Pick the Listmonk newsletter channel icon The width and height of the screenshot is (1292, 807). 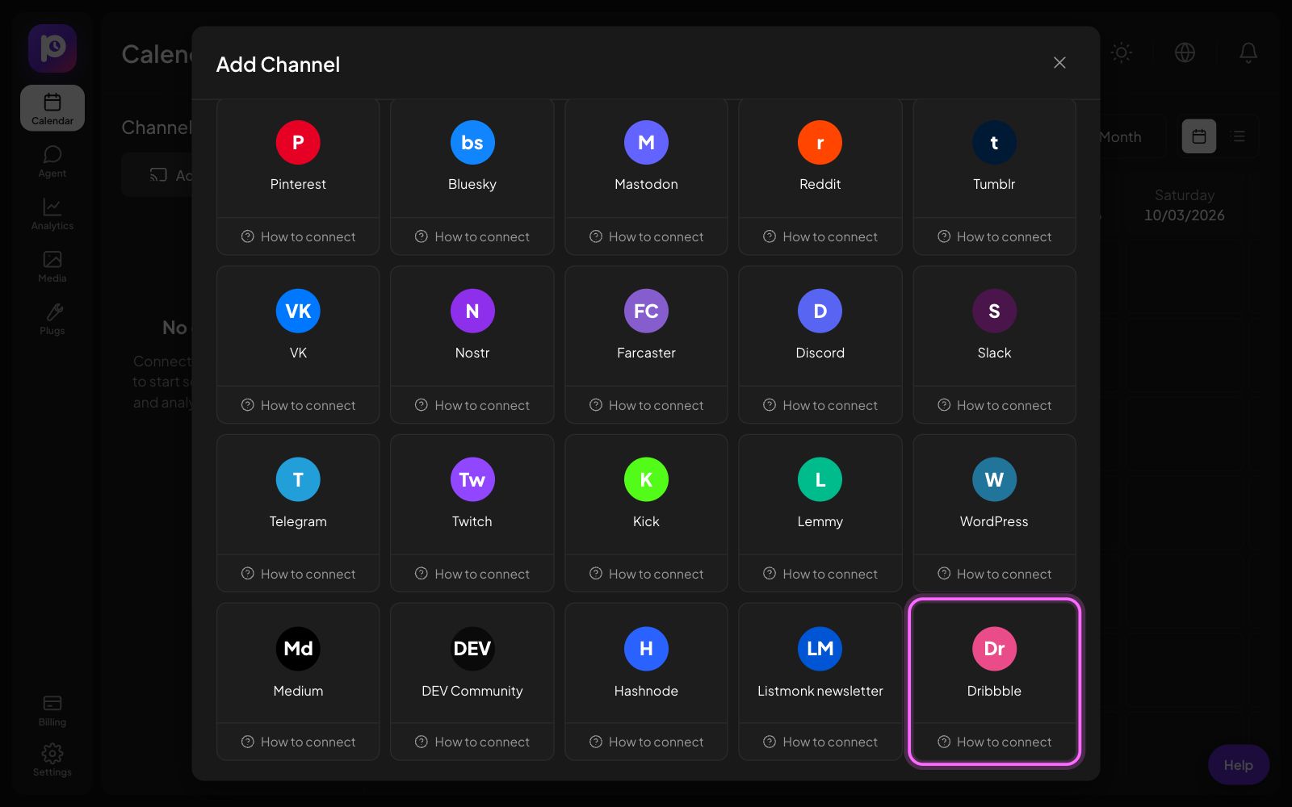820,648
